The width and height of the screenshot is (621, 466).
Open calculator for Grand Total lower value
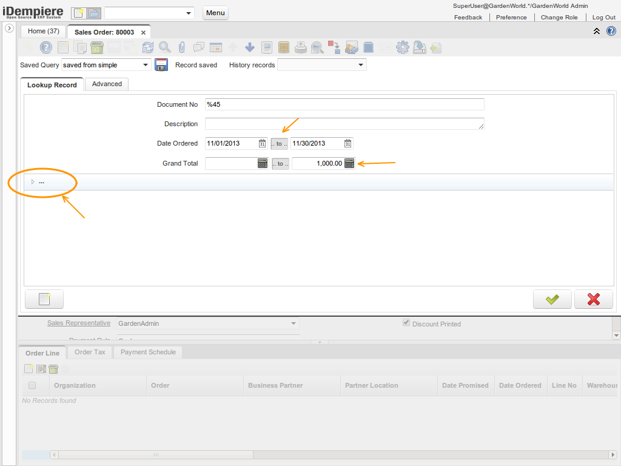[x=263, y=163]
